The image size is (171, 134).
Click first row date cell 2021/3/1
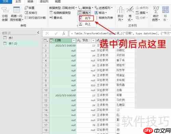tap(63, 46)
